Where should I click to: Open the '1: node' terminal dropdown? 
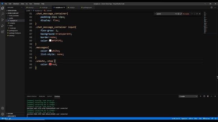pyautogui.click(x=188, y=96)
